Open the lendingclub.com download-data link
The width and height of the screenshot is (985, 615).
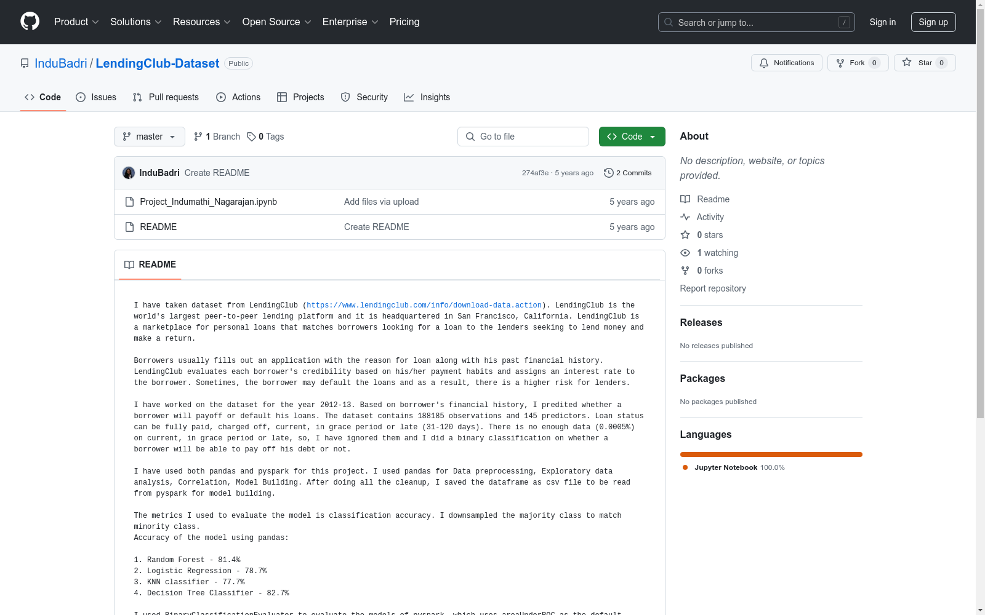coord(424,305)
